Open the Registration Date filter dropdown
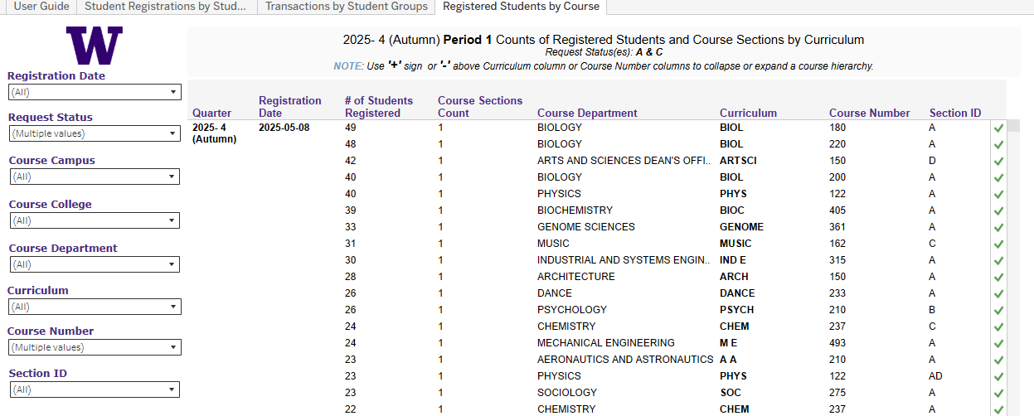The height and width of the screenshot is (416, 1034). click(95, 92)
